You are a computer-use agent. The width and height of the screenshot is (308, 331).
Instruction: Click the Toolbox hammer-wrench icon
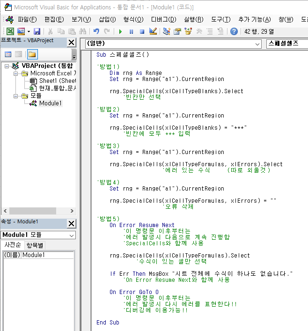coord(199,31)
